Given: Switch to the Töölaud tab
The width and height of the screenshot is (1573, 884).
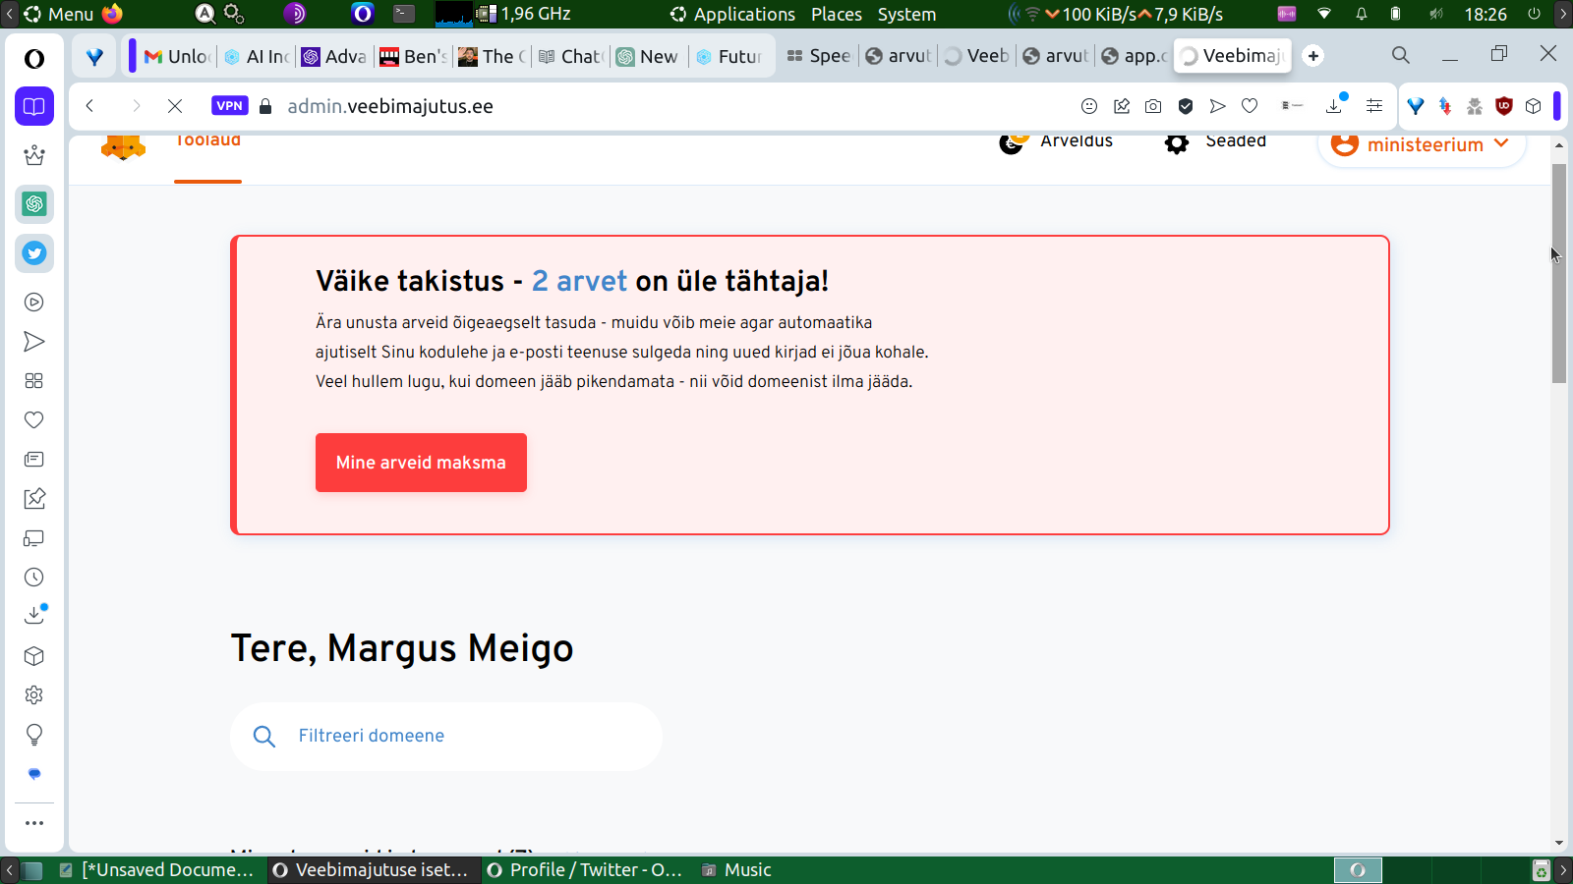Looking at the screenshot, I should click(x=207, y=143).
